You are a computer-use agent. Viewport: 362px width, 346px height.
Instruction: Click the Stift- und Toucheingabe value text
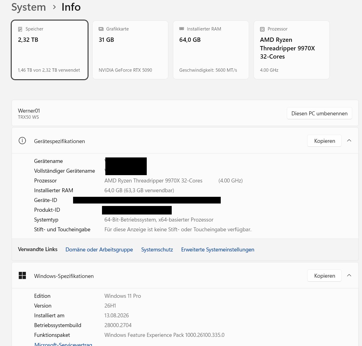178,229
